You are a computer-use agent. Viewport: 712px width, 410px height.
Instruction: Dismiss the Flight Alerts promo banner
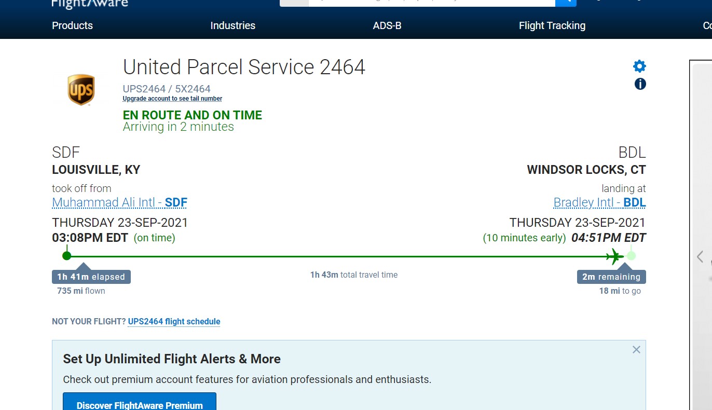[x=636, y=350]
